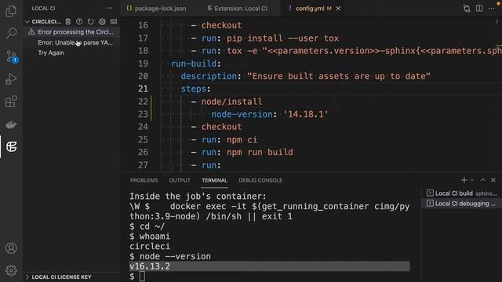Click npm ci on line 25
Viewport: 502px width, 282px height.
(242, 139)
